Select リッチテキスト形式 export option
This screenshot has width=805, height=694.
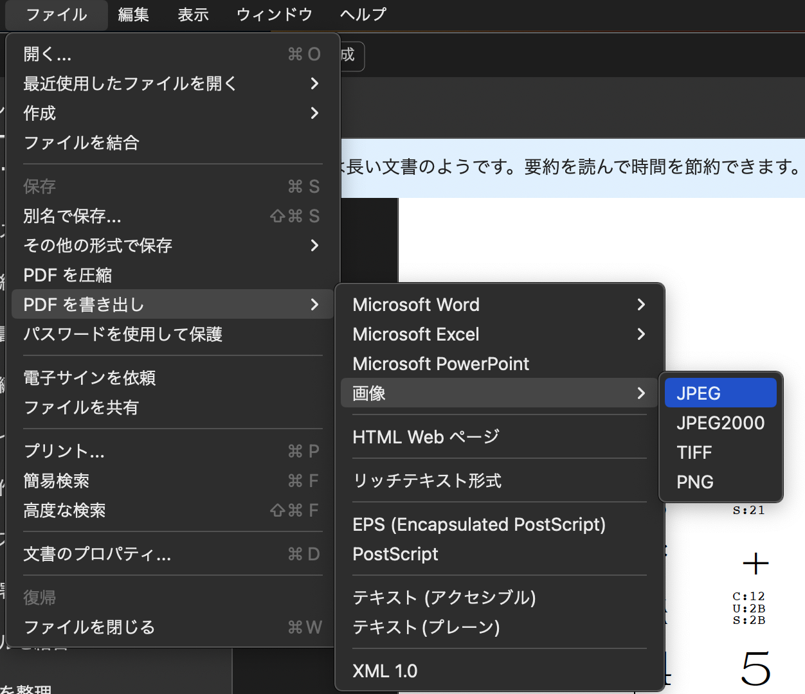tap(500, 481)
